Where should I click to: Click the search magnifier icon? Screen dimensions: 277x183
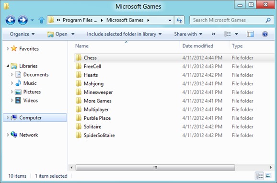(268, 20)
